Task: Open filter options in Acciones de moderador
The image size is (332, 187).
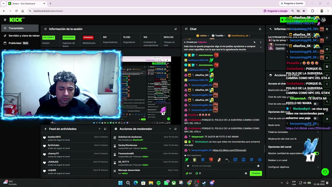Action: pyautogui.click(x=170, y=129)
